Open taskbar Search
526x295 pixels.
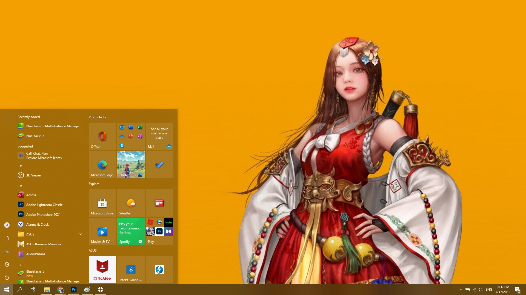click(x=20, y=290)
